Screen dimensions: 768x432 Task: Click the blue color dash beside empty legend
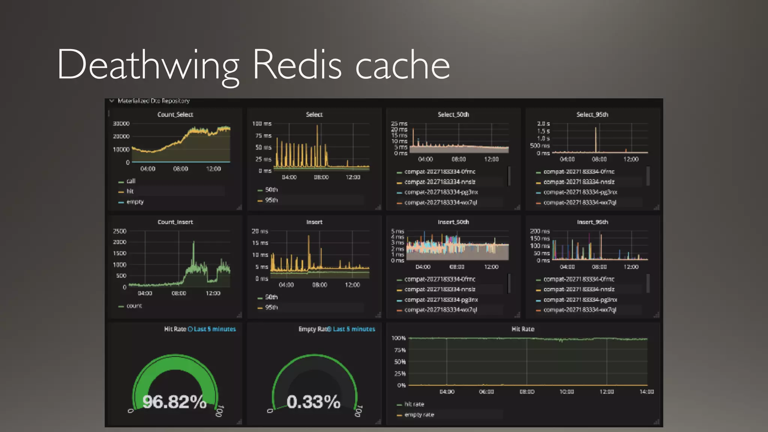[121, 202]
